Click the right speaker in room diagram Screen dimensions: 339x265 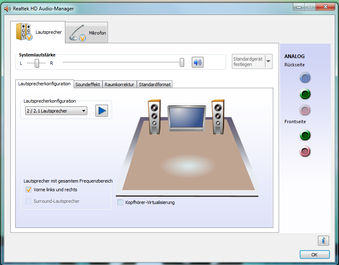[218, 117]
